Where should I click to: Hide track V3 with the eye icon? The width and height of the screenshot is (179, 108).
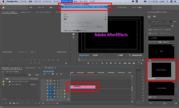pyautogui.click(x=58, y=81)
